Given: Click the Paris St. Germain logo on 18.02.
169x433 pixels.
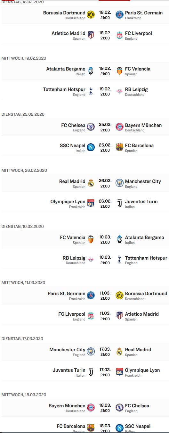Looking at the screenshot, I should tap(119, 14).
